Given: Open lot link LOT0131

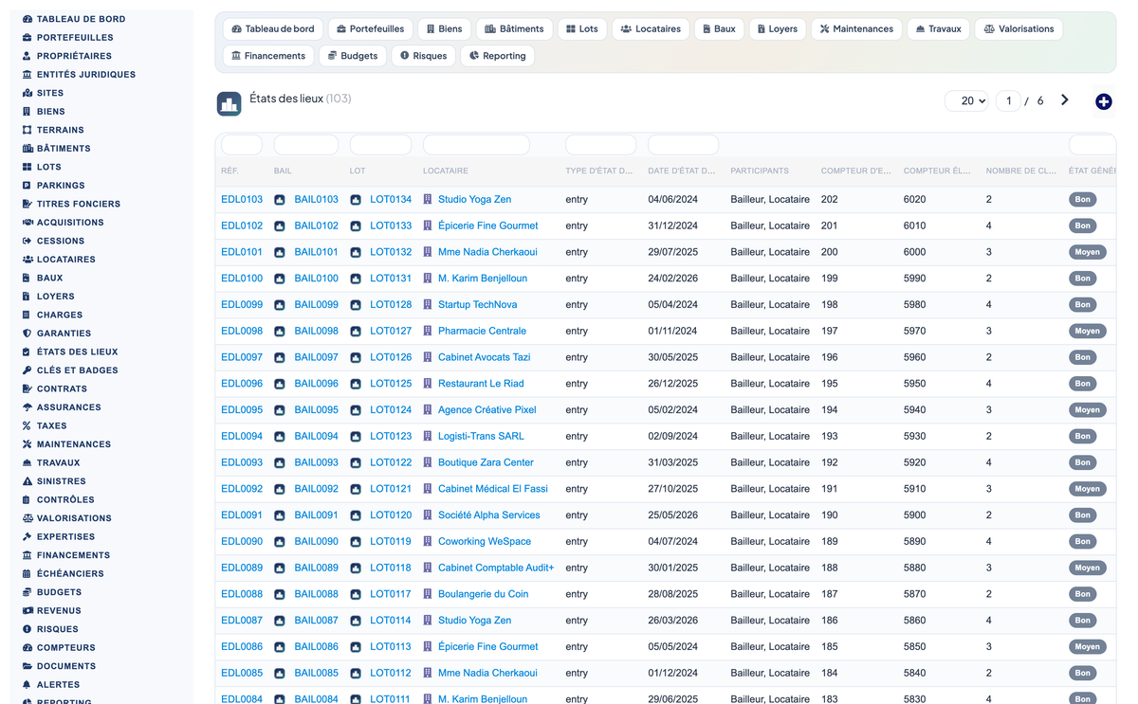Looking at the screenshot, I should [391, 279].
